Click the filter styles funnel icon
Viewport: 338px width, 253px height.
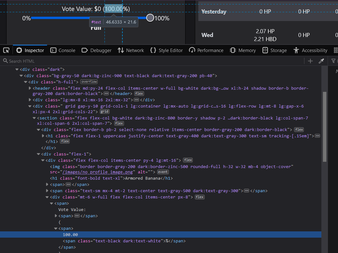pos(333,61)
